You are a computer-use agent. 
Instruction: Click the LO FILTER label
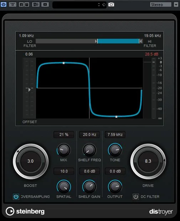coord(30,43)
